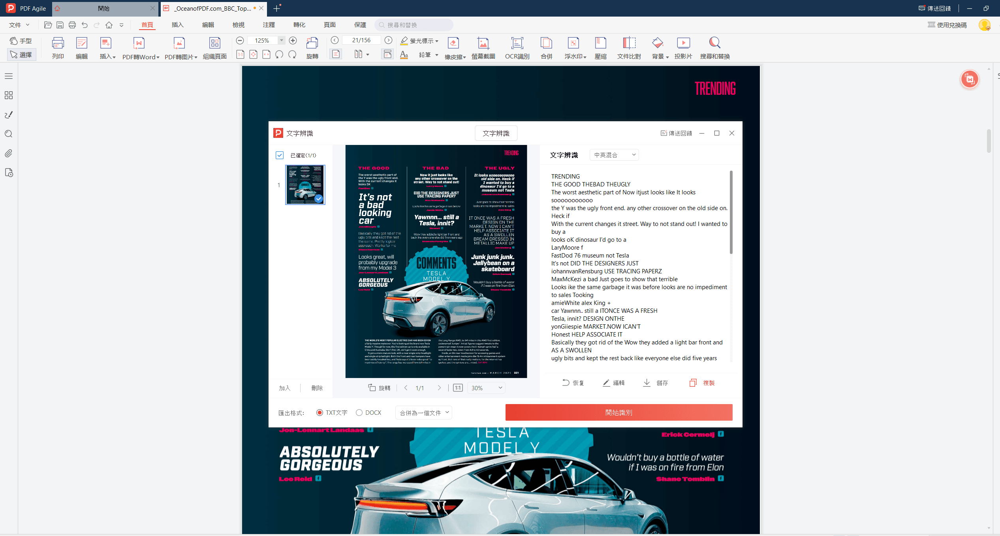Click the save icon in quick toolbar

[60, 25]
